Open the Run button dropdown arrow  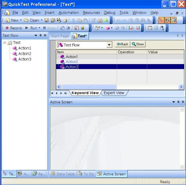click(39, 28)
